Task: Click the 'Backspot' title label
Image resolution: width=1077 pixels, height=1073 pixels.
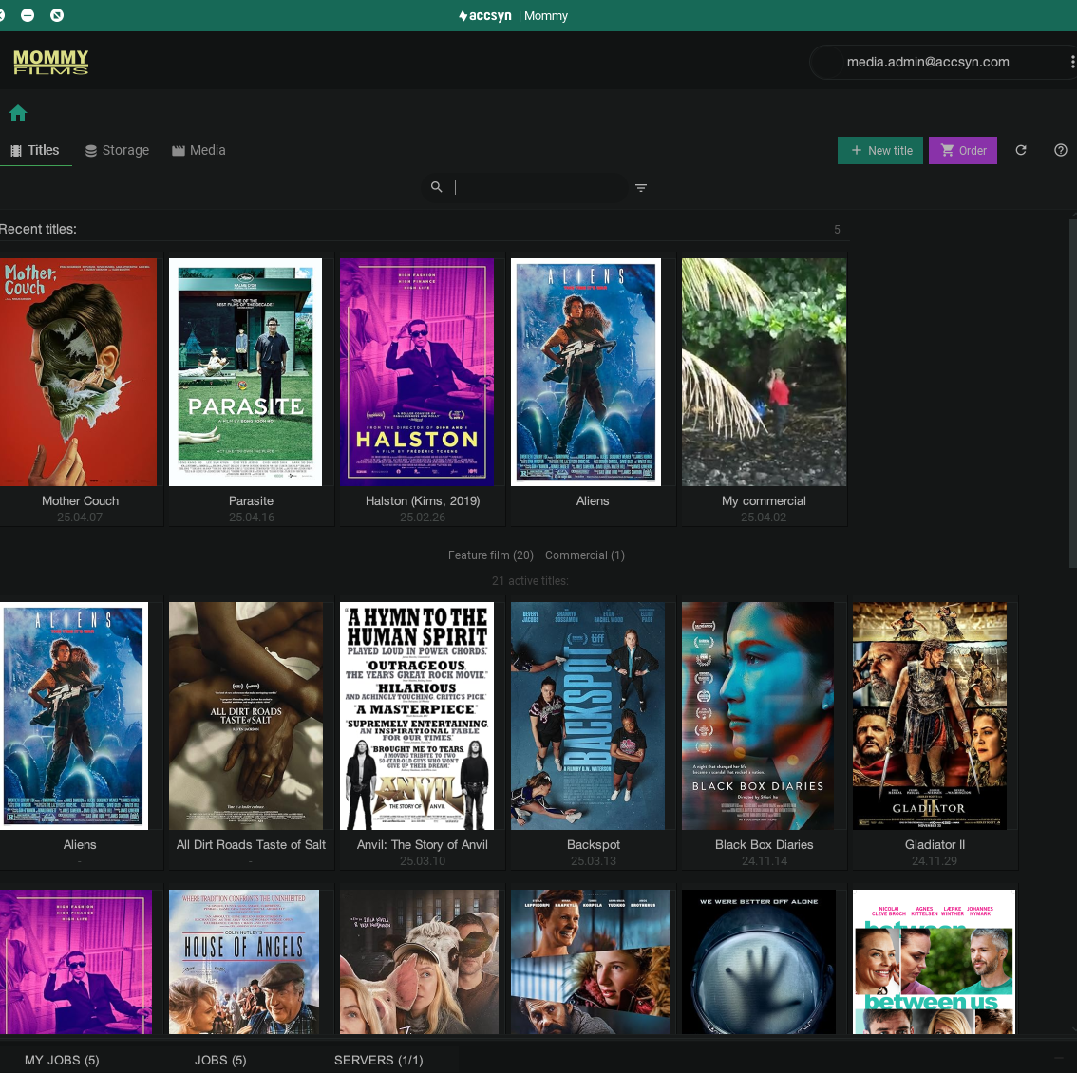Action: click(x=594, y=844)
